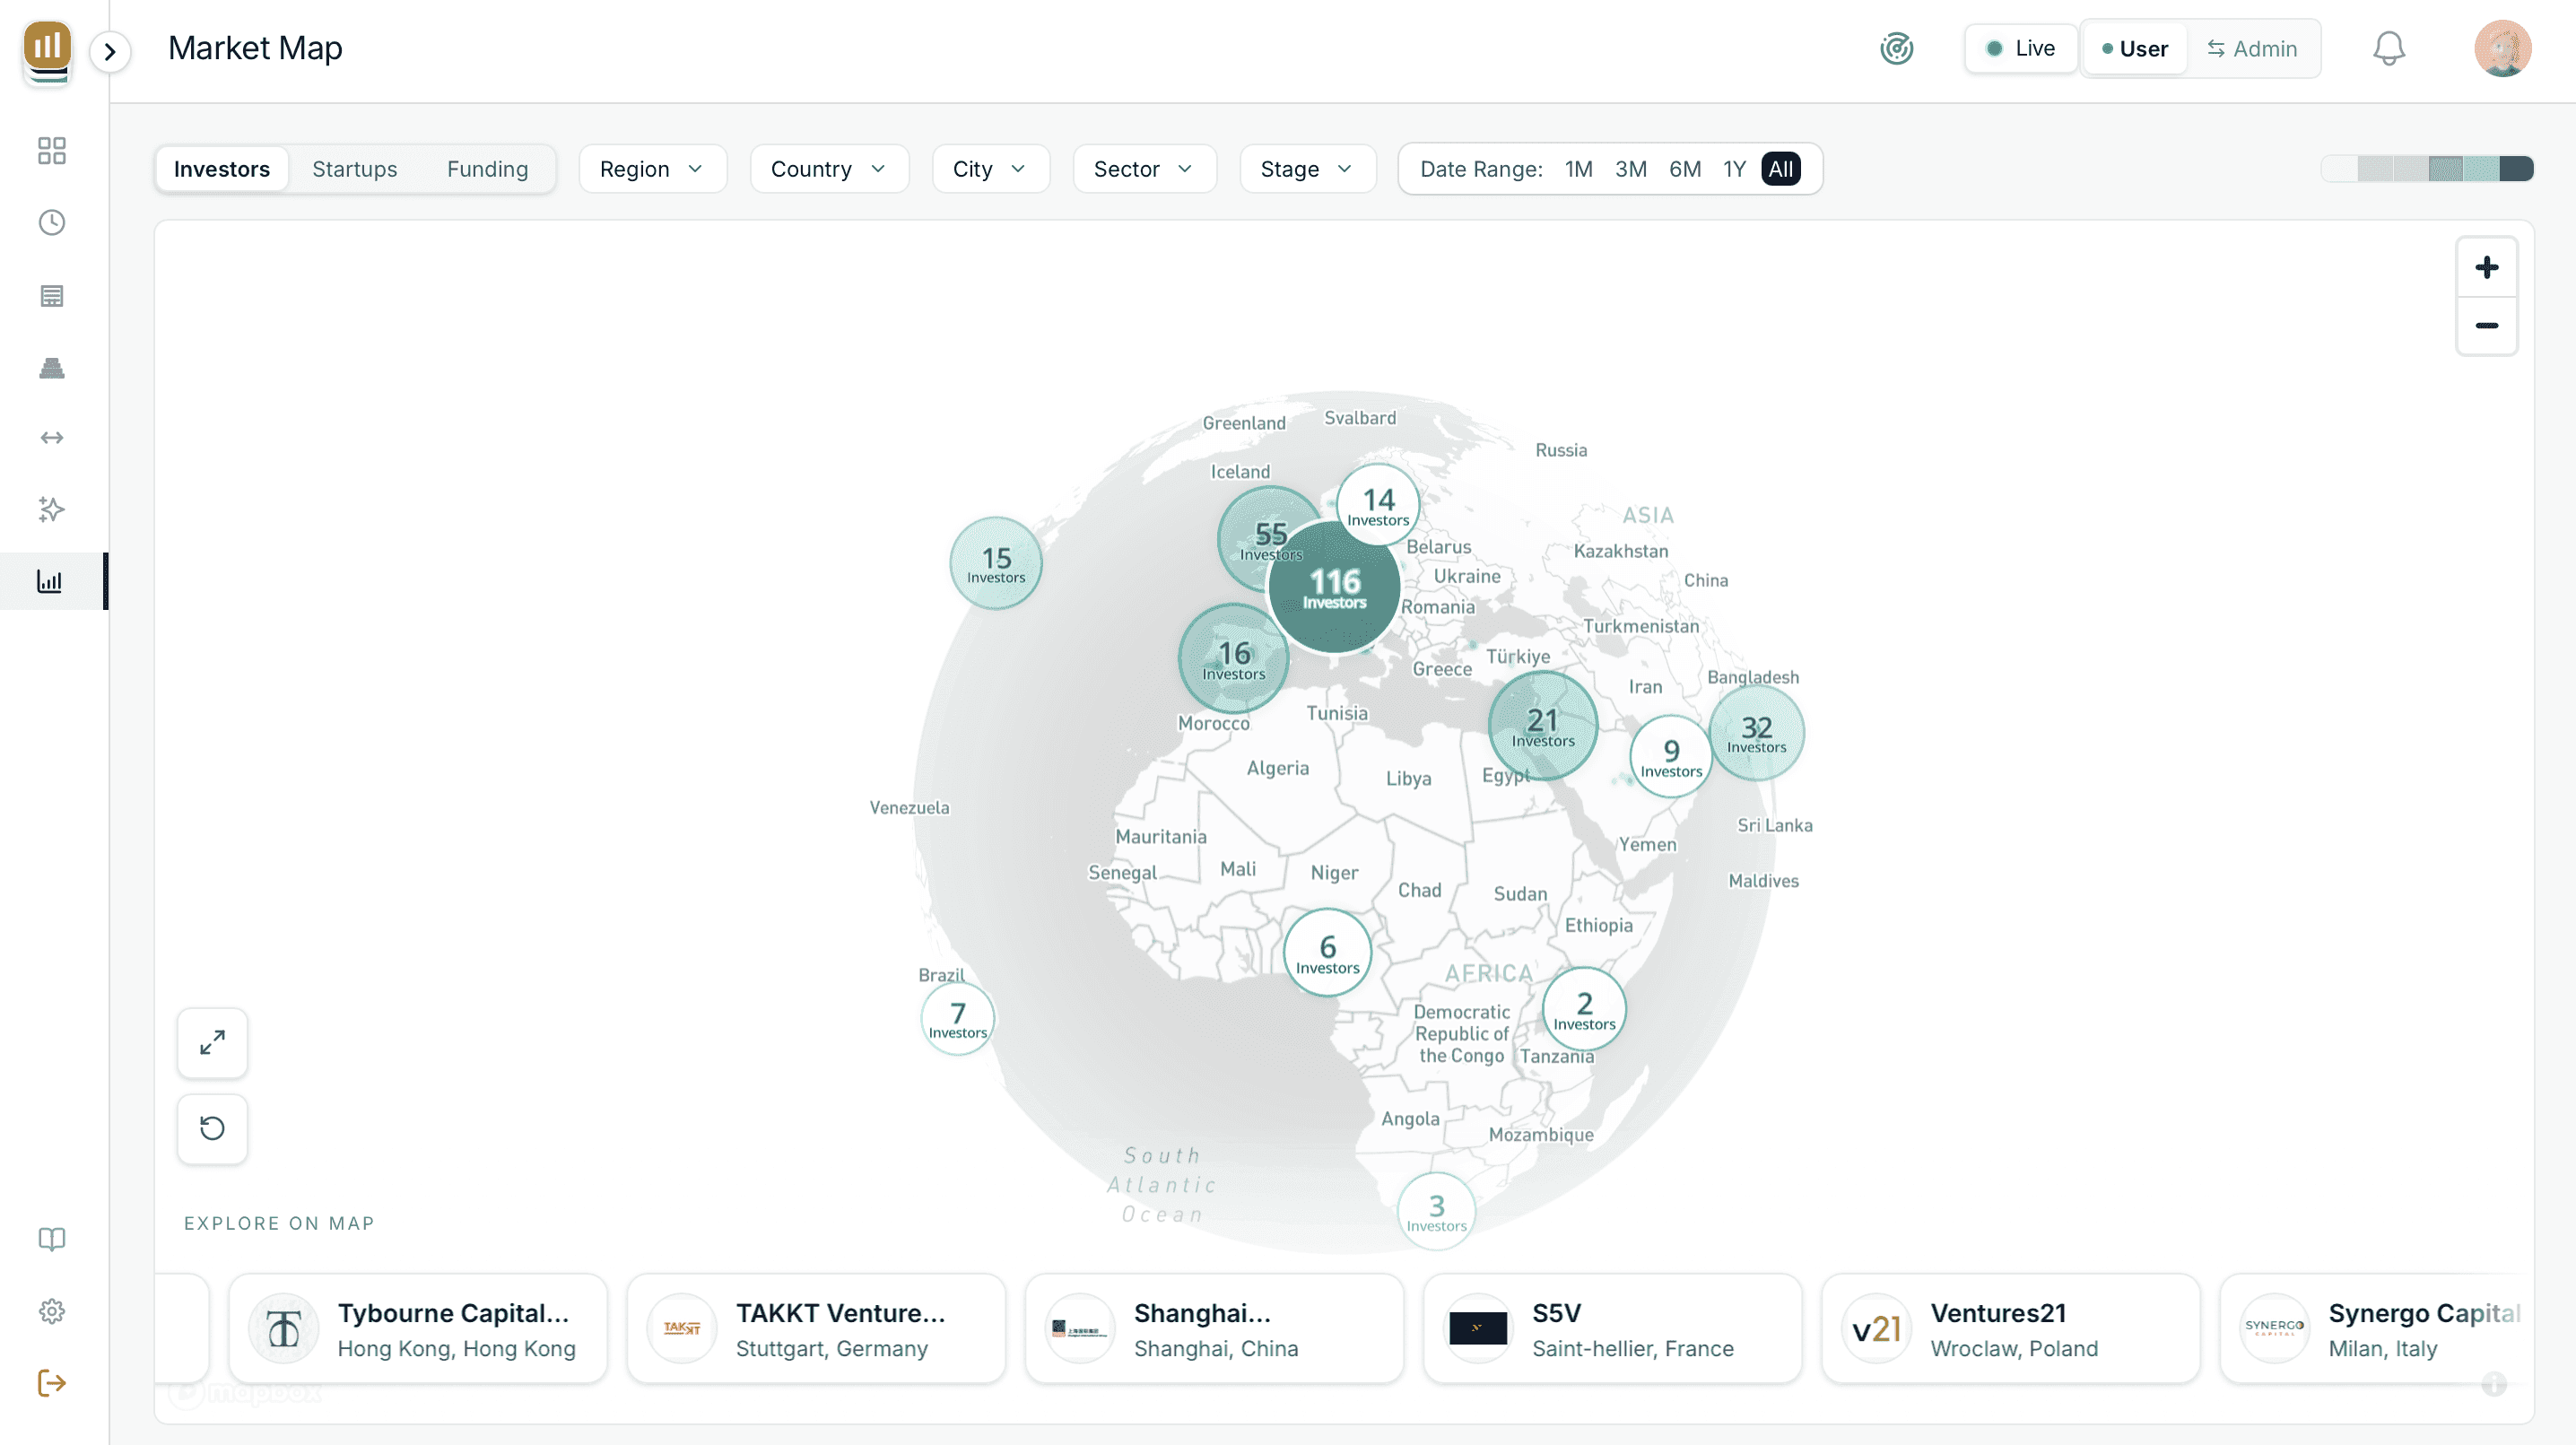Select 1M date range
This screenshot has height=1445, width=2576.
pyautogui.click(x=1578, y=169)
